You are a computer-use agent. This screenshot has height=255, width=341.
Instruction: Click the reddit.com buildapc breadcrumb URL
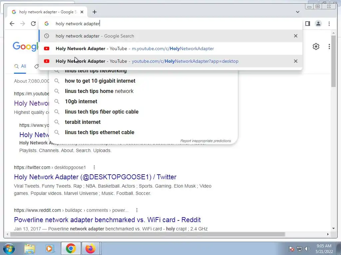point(71,210)
